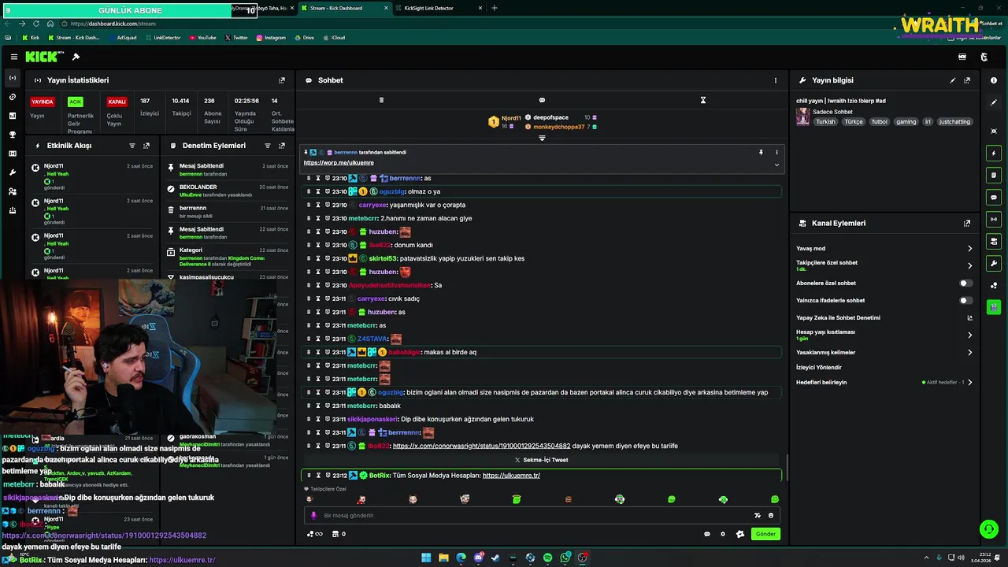Toggle the green clapperboard widget in right sidebar
Image resolution: width=1008 pixels, height=567 pixels.
pos(994,307)
